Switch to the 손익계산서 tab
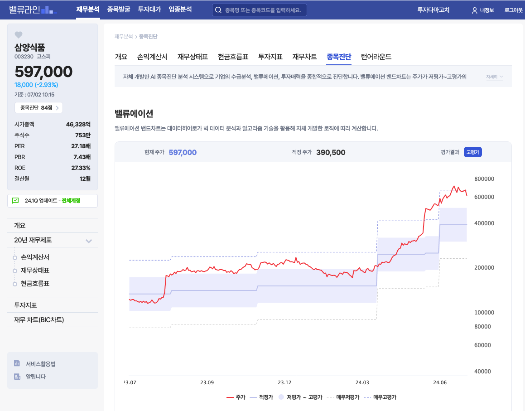 coord(152,57)
